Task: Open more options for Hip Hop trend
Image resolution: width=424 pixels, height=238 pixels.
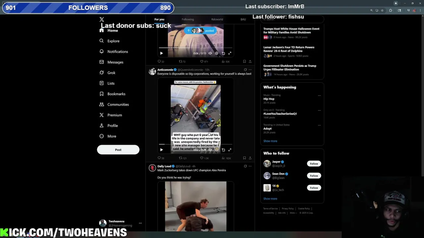Action: (x=319, y=96)
